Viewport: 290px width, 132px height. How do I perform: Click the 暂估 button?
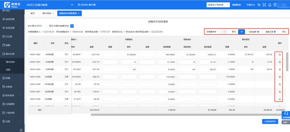[234, 32]
